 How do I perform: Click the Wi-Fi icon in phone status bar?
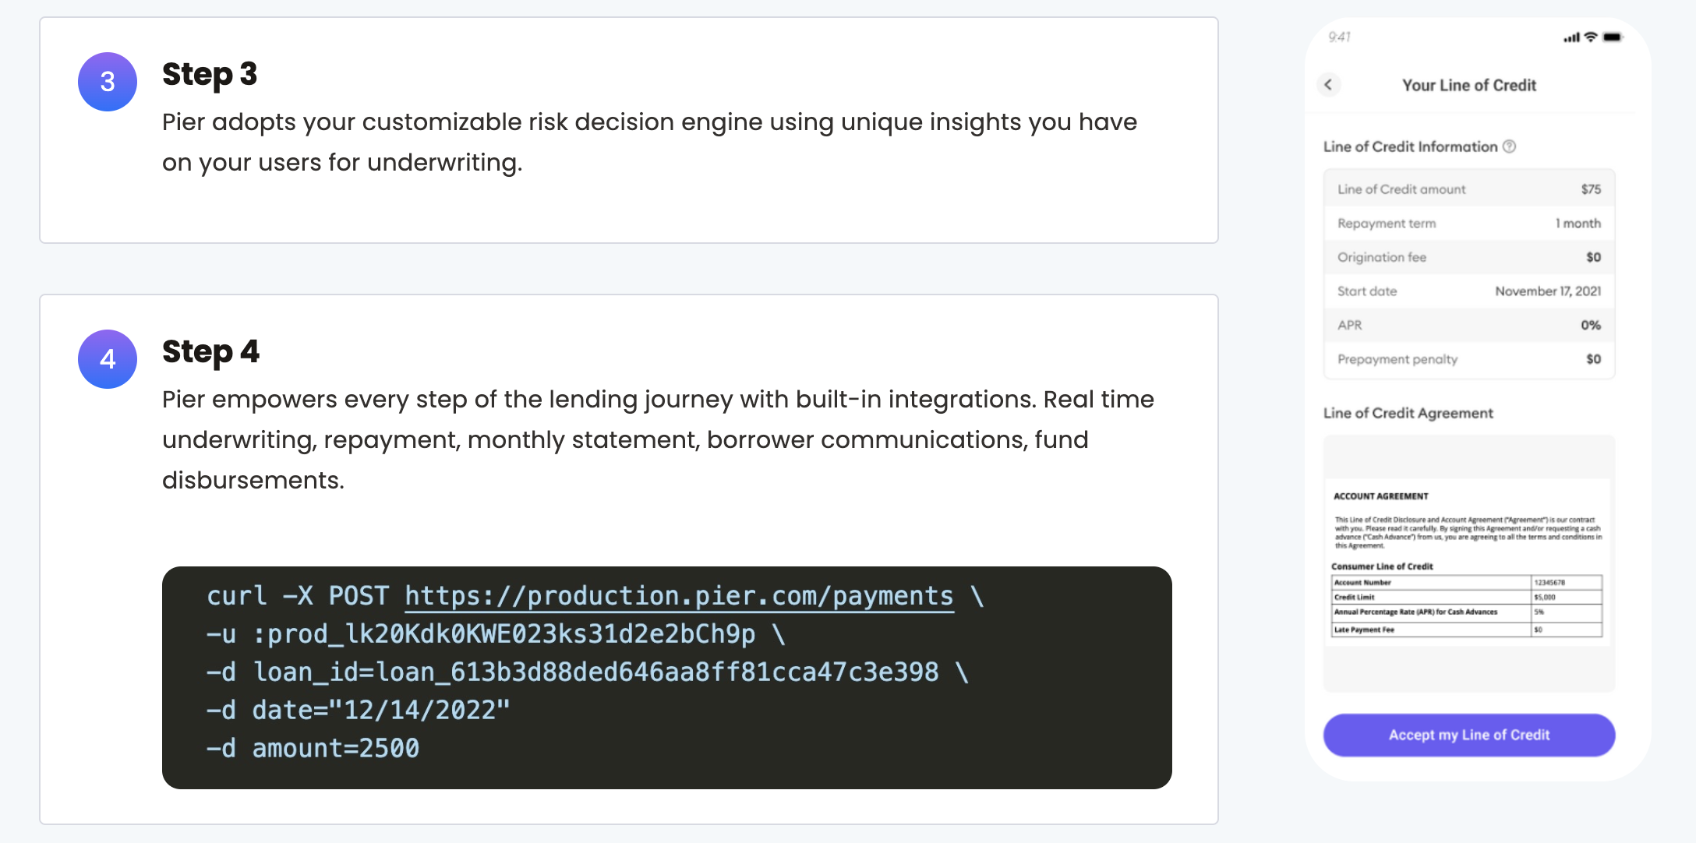pos(1591,37)
